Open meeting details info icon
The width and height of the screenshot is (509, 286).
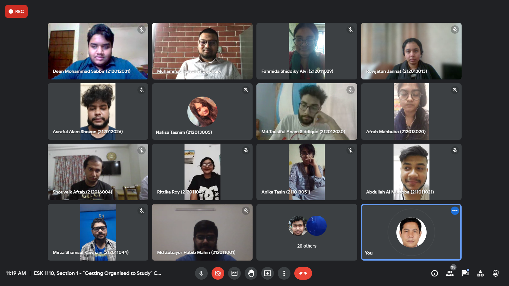pyautogui.click(x=435, y=273)
